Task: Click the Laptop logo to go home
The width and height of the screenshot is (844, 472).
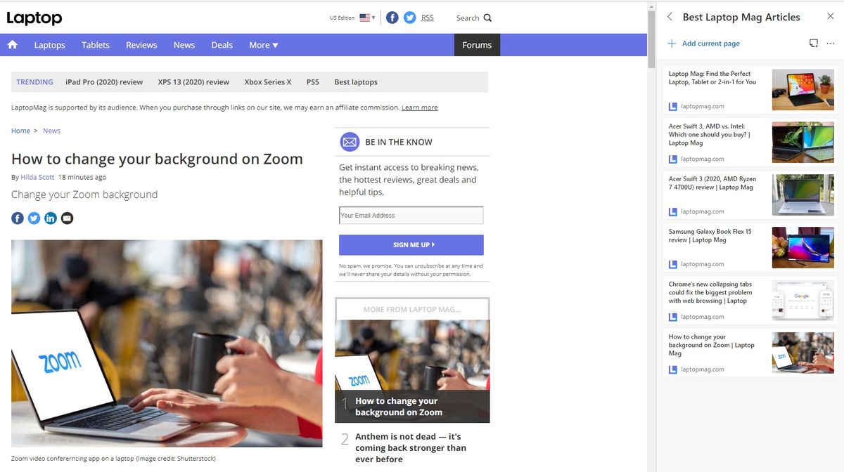Action: point(34,18)
